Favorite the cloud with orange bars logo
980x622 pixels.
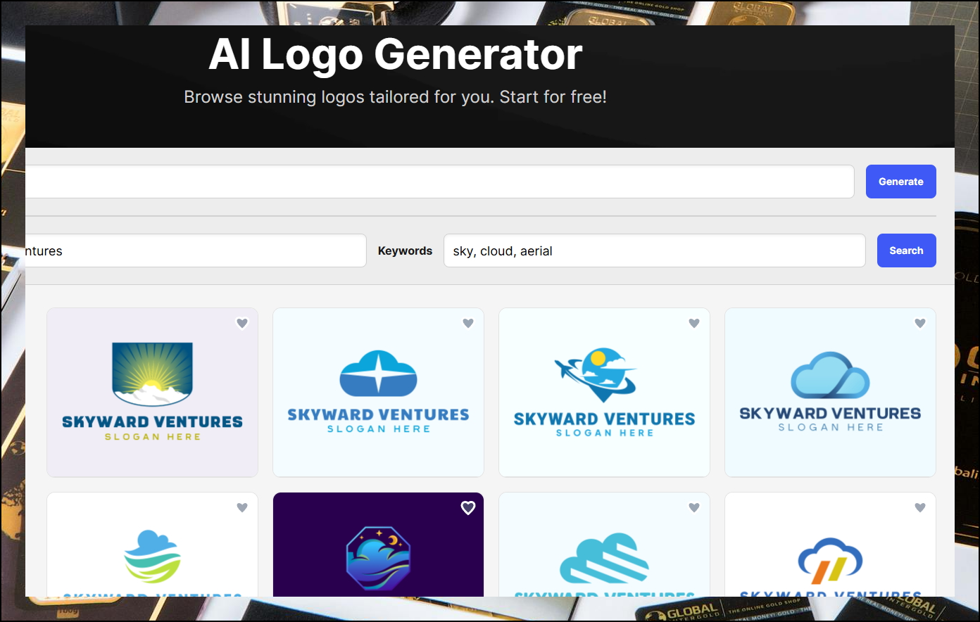pos(920,507)
